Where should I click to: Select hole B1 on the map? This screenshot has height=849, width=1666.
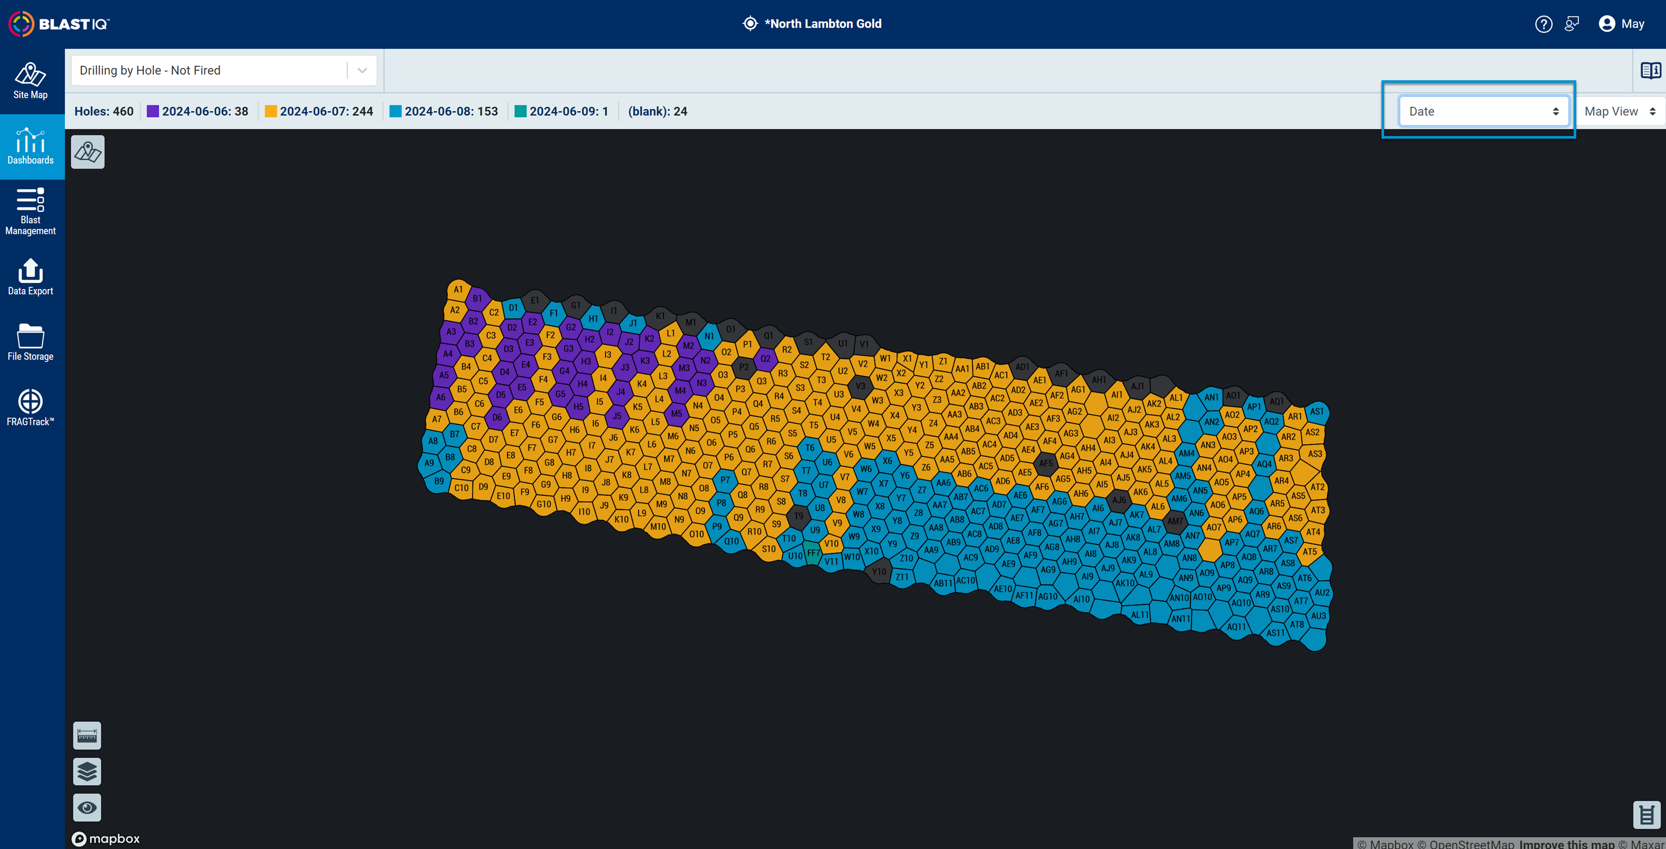477,299
